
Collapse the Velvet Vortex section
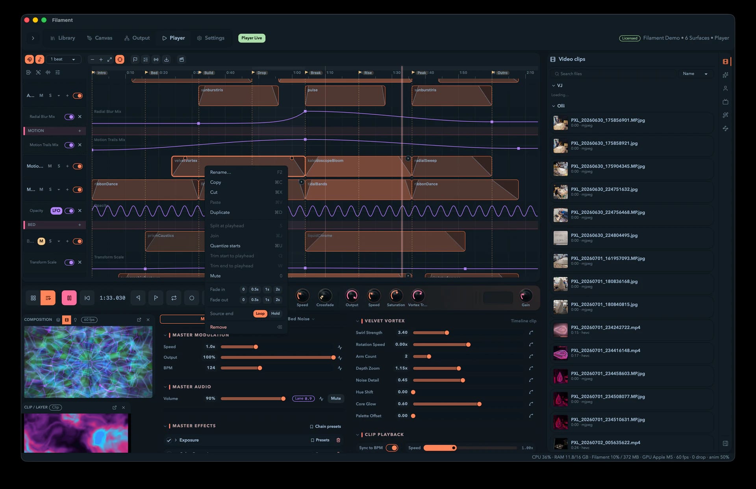pos(358,321)
